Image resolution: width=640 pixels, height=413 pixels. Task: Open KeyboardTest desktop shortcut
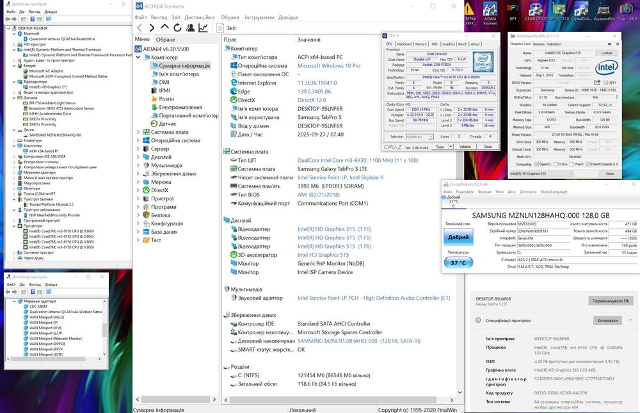coord(604,12)
